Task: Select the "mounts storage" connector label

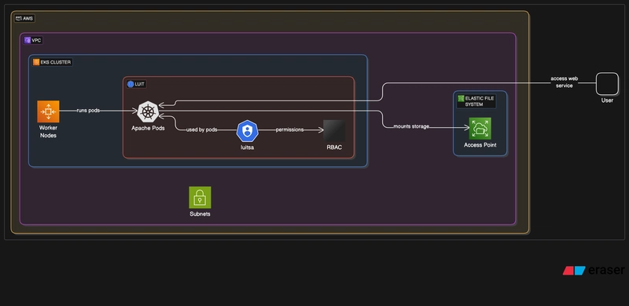Action: pos(411,126)
